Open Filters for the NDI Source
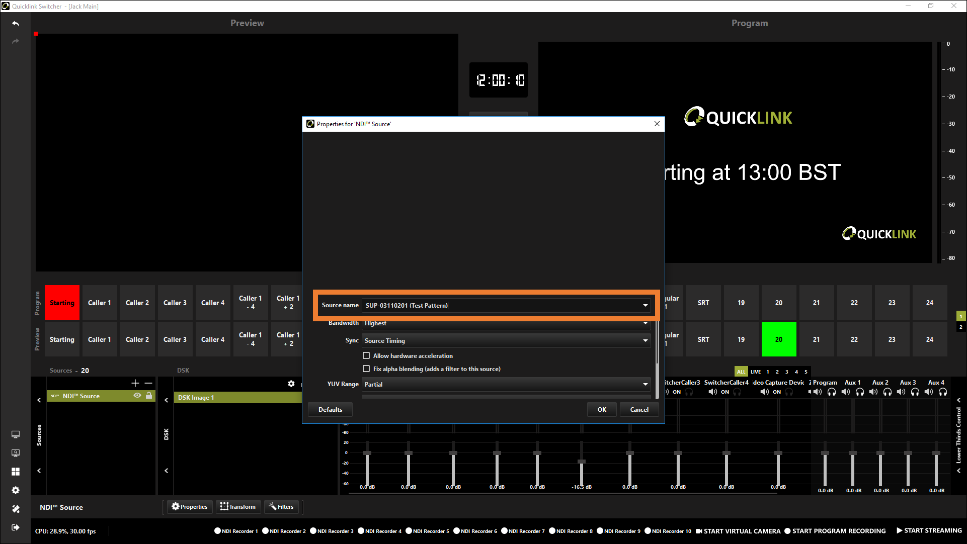Screen dimensions: 967x544 [281, 507]
